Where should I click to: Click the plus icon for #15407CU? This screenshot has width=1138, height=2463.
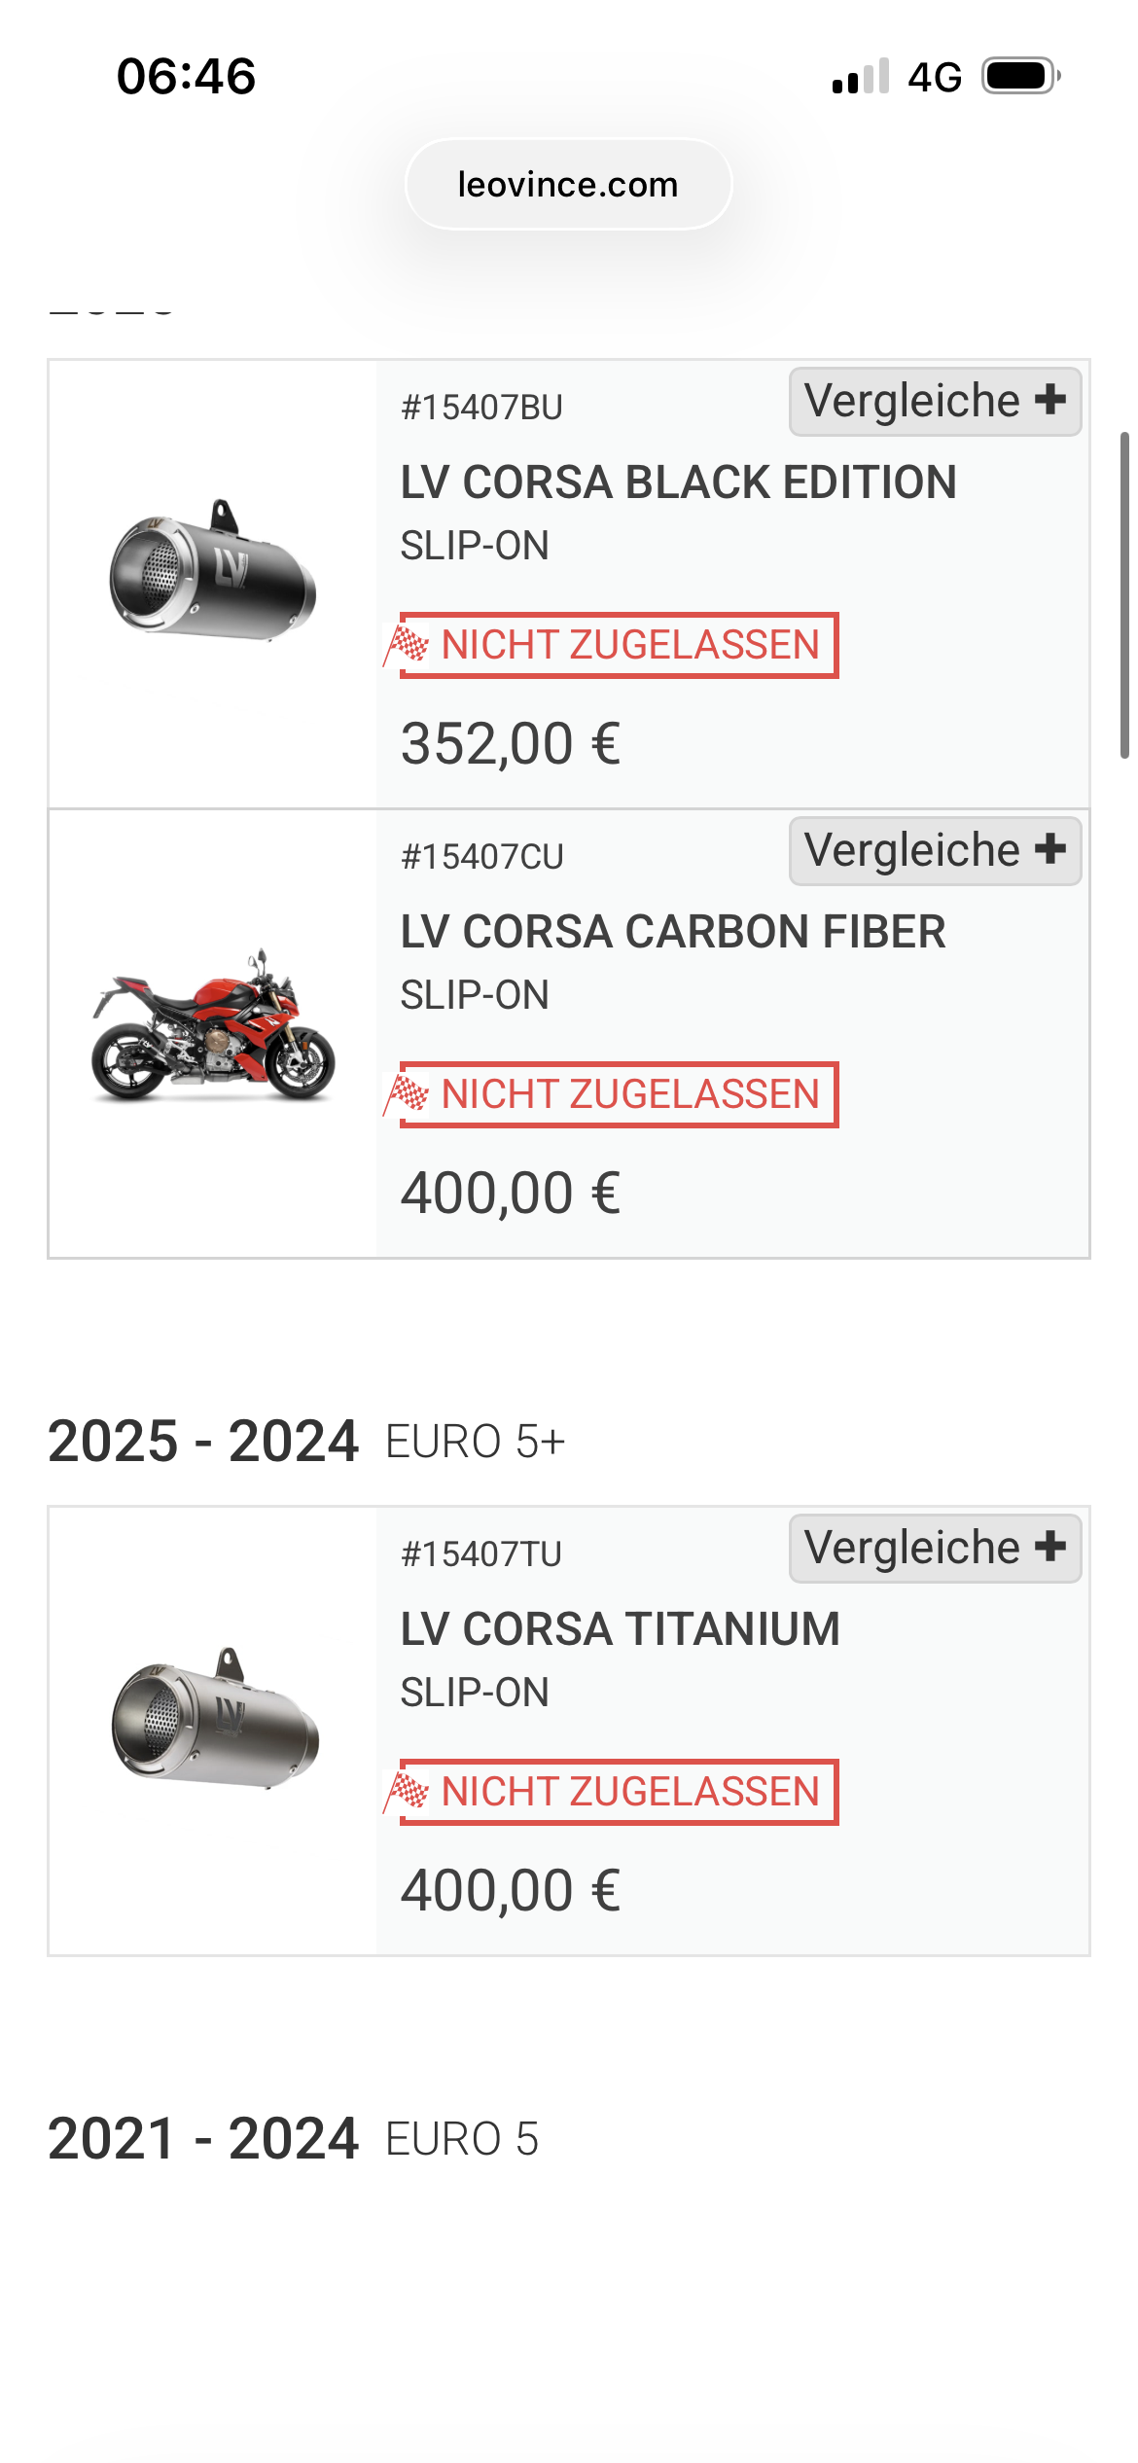(x=1050, y=849)
